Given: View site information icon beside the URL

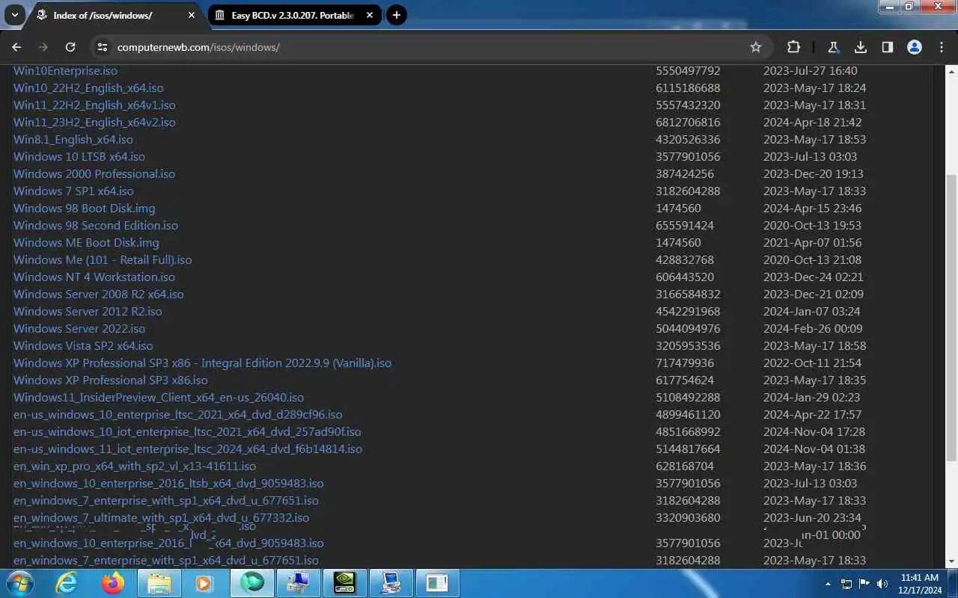Looking at the screenshot, I should (103, 47).
